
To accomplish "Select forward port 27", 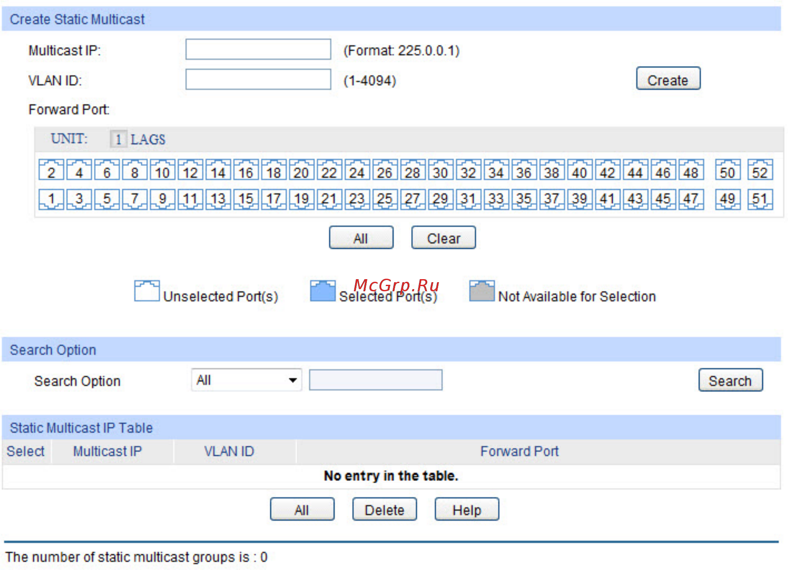I will pos(412,199).
